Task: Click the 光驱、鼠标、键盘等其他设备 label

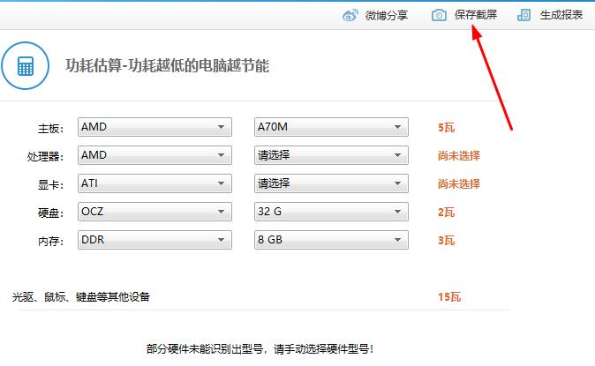Action: pos(81,297)
